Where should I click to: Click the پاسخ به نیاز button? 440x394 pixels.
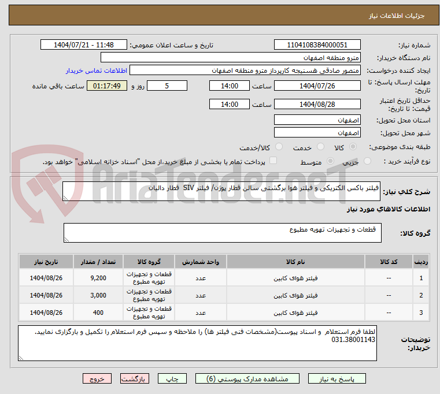(337, 379)
